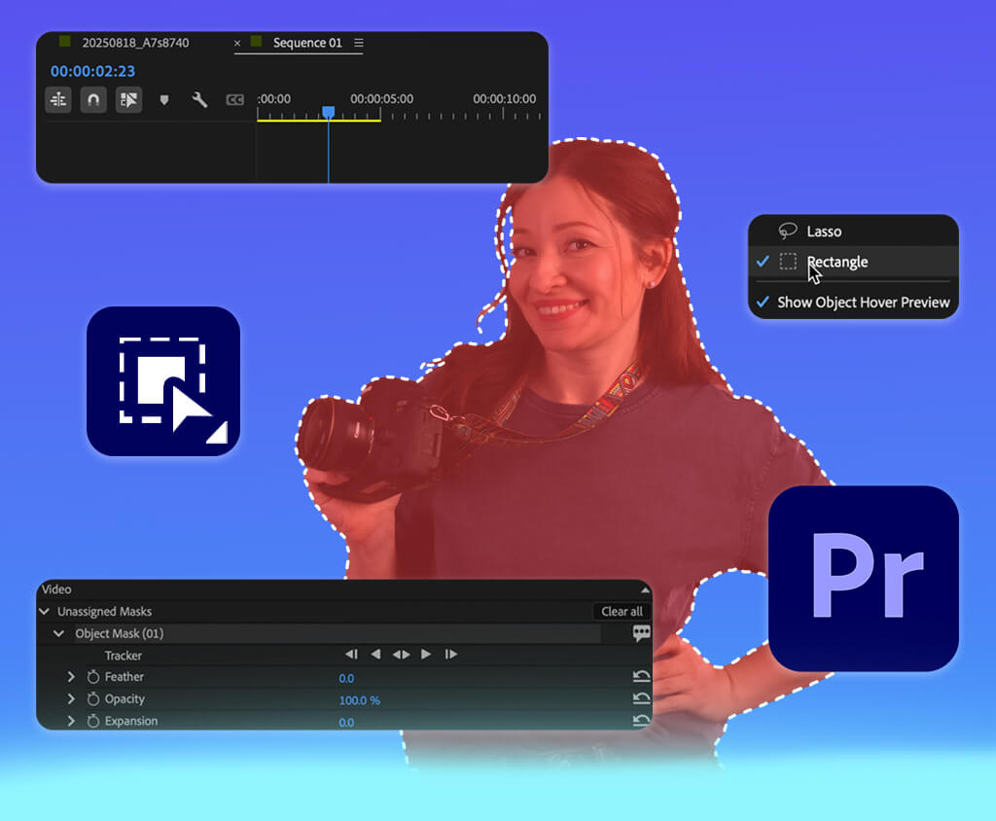Screen dimensions: 996x821
Task: Click the yellow work area bar in timeline
Action: 319,120
